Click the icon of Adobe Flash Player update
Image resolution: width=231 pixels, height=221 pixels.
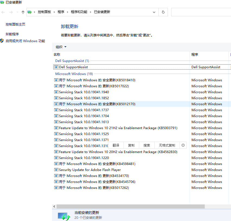(56, 170)
